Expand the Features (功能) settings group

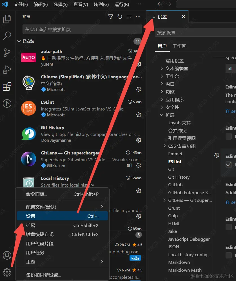(162, 92)
